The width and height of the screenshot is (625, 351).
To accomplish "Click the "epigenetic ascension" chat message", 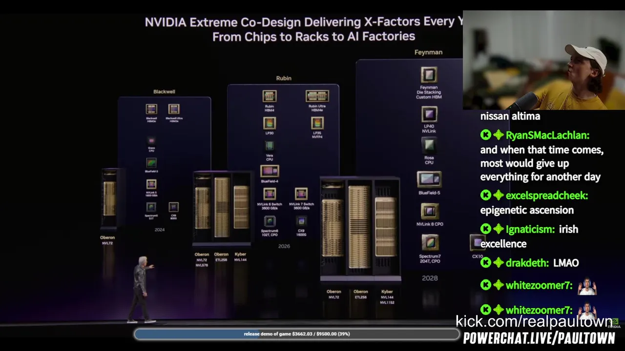I will click(527, 211).
